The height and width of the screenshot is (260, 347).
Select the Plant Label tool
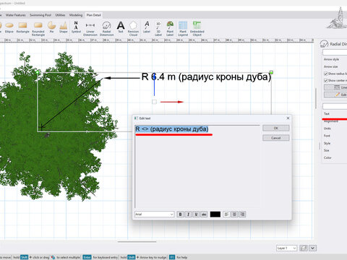(170, 29)
